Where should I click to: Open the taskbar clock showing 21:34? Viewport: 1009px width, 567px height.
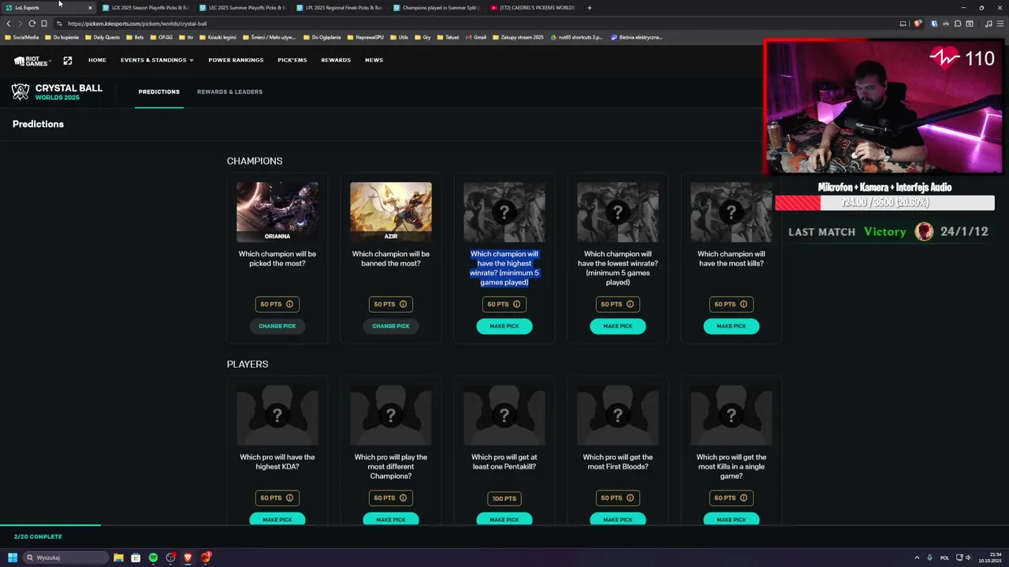coord(990,558)
